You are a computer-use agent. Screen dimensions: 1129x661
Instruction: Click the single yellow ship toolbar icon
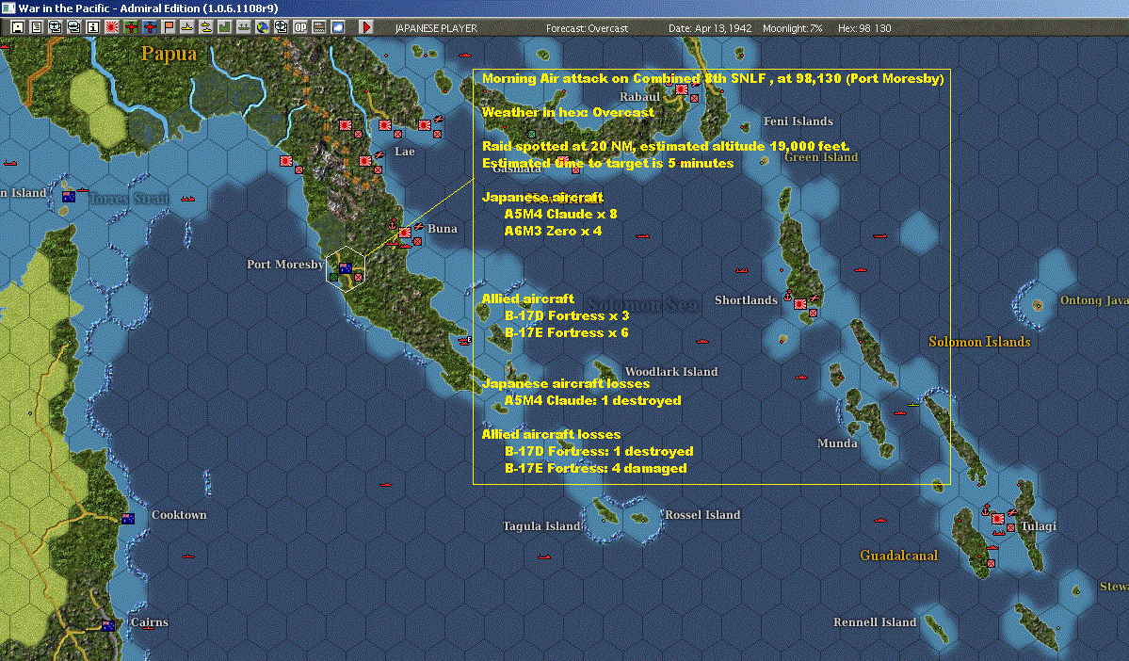[187, 27]
